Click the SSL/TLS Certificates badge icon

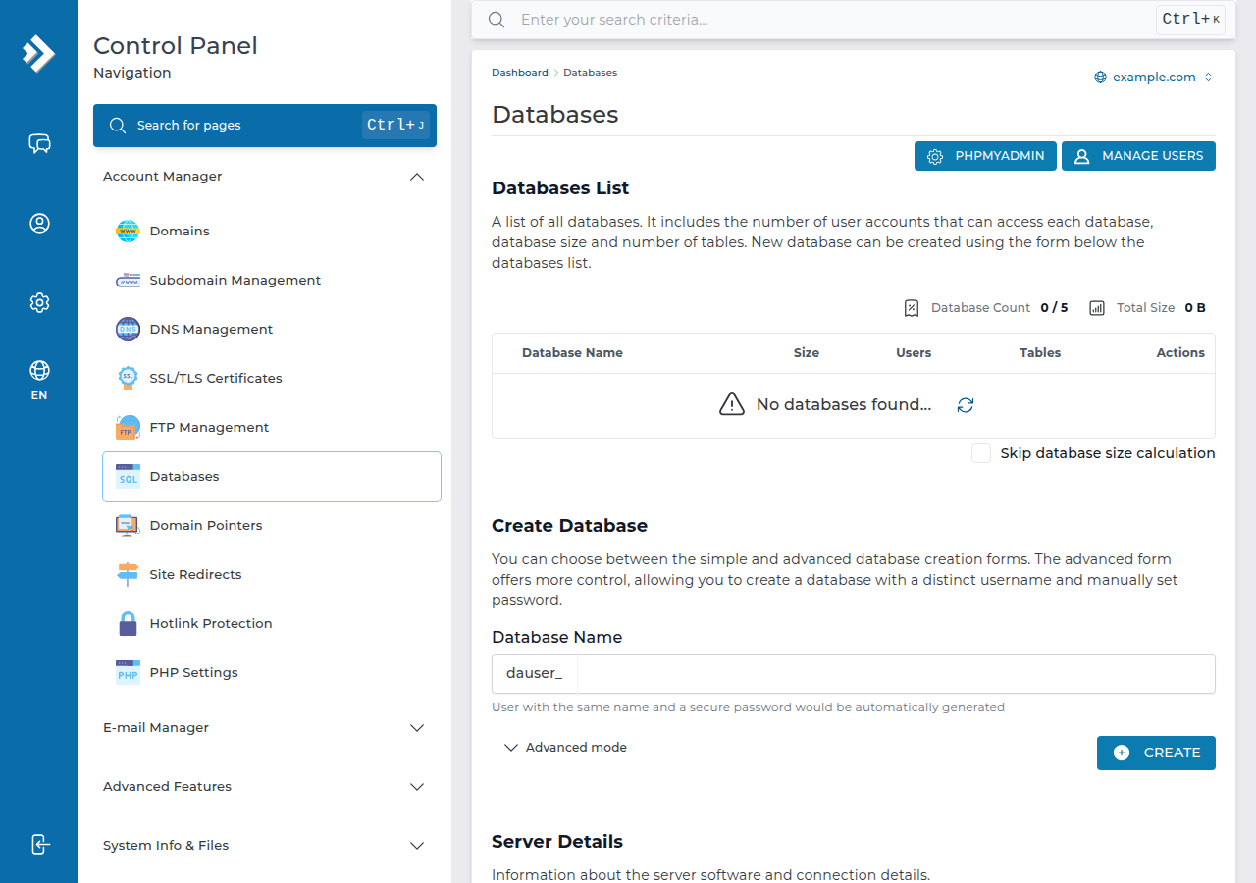click(x=128, y=379)
